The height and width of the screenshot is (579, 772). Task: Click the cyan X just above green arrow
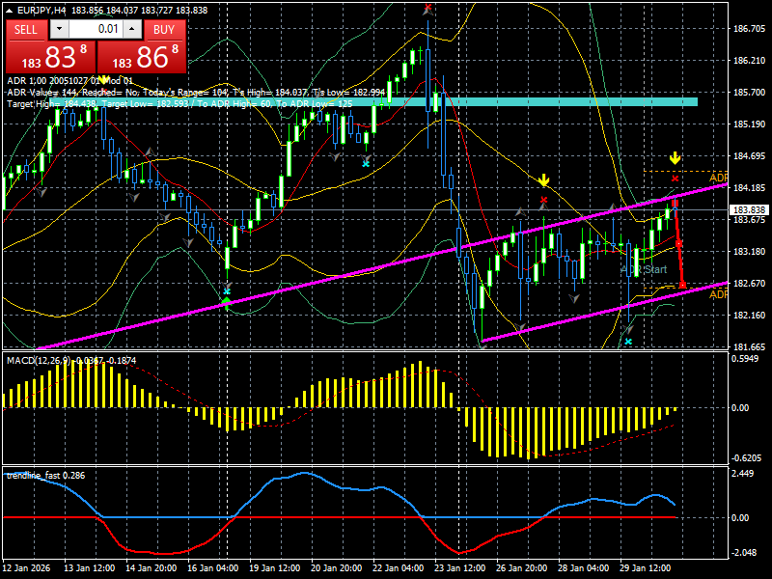tap(227, 291)
